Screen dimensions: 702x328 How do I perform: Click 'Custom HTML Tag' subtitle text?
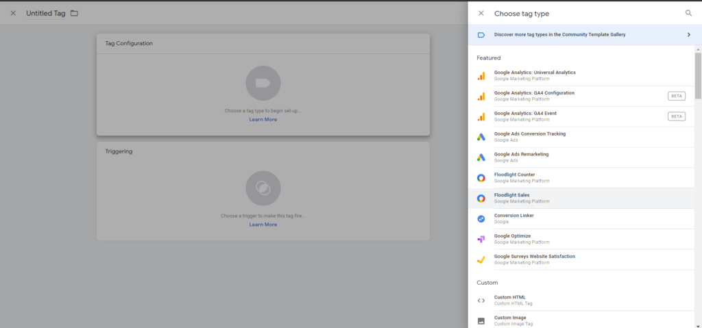tap(513, 303)
